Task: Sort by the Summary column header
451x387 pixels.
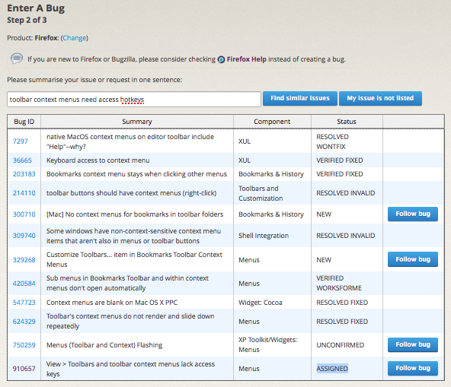Action: click(137, 122)
